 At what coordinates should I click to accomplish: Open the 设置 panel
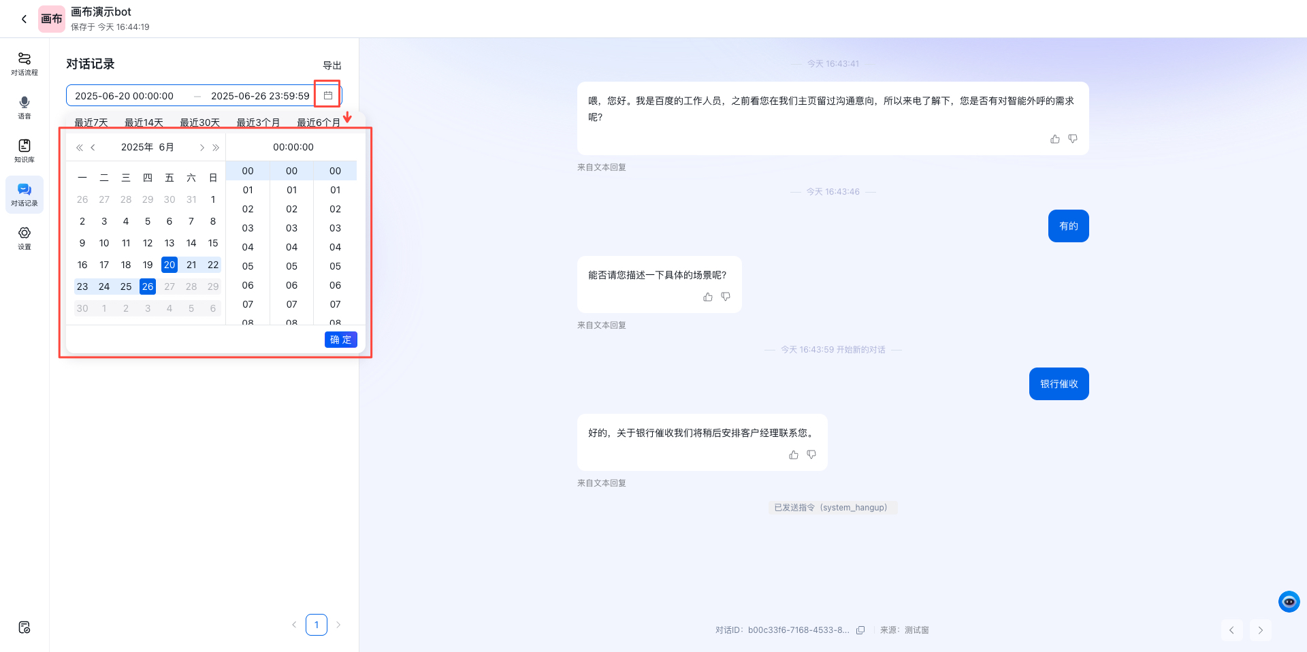(25, 238)
